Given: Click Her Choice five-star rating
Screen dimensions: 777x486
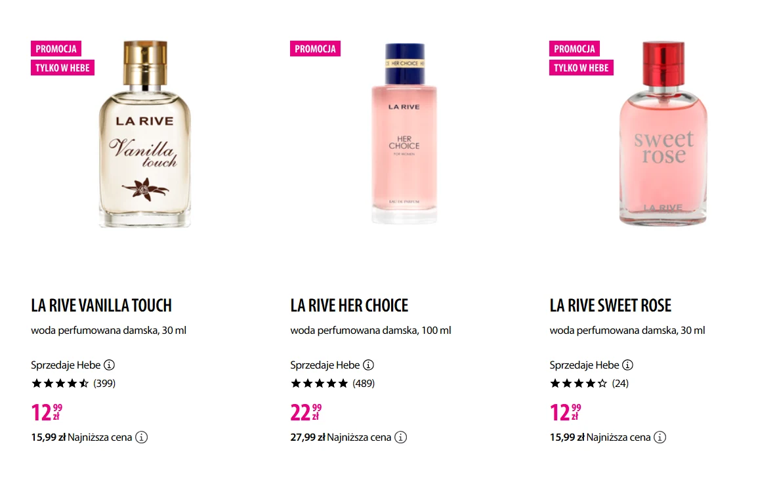Looking at the screenshot, I should point(319,384).
